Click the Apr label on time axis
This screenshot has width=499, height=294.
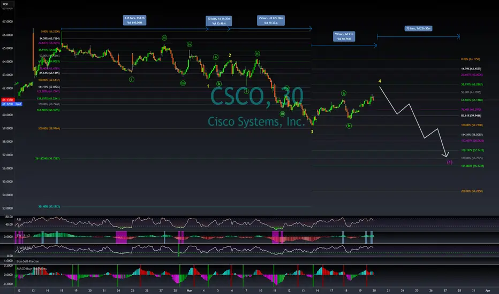point(488,290)
